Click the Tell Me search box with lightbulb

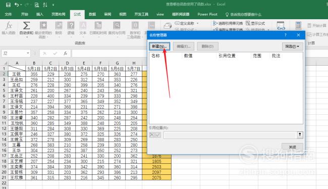click(244, 15)
